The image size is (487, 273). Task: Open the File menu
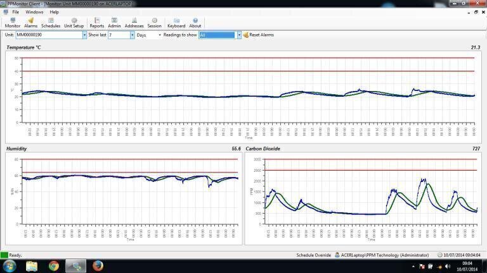point(15,12)
